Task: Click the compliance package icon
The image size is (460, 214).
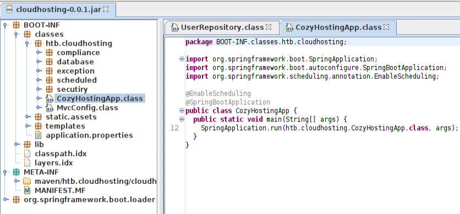Action: tap(50, 53)
